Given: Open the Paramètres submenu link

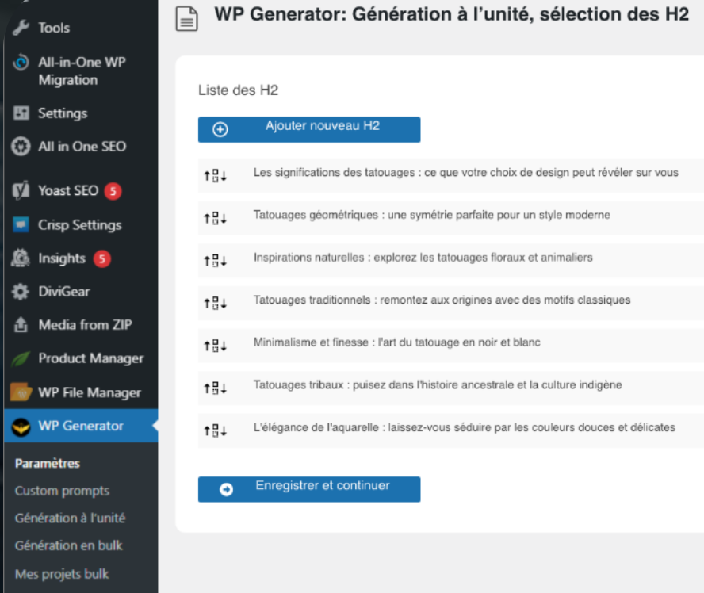Looking at the screenshot, I should point(48,463).
